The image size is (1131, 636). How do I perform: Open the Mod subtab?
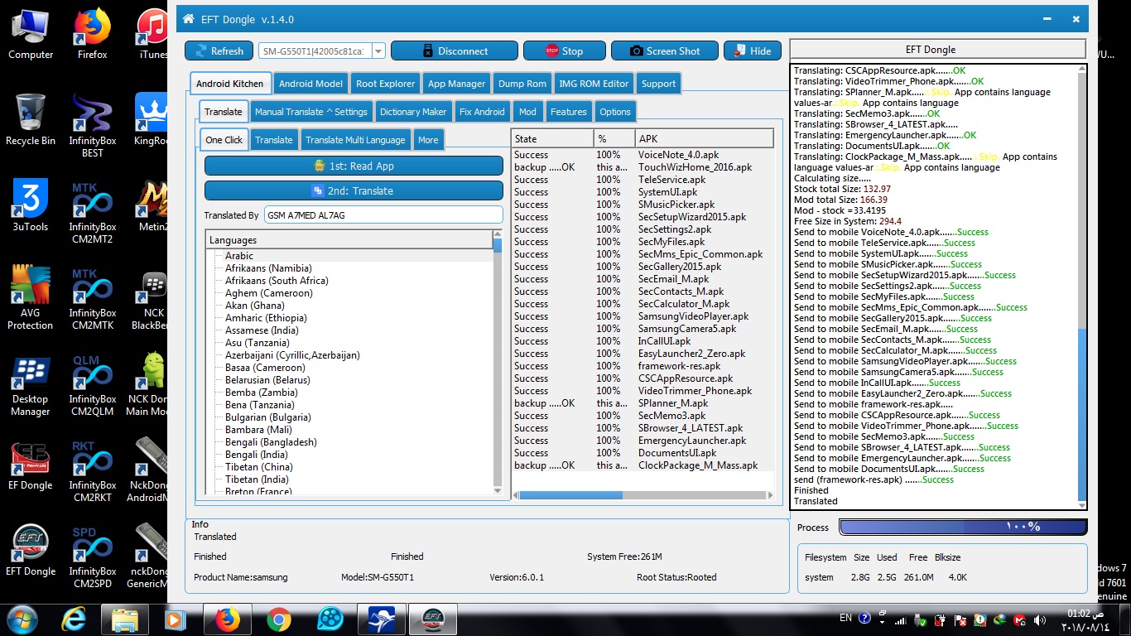point(527,112)
